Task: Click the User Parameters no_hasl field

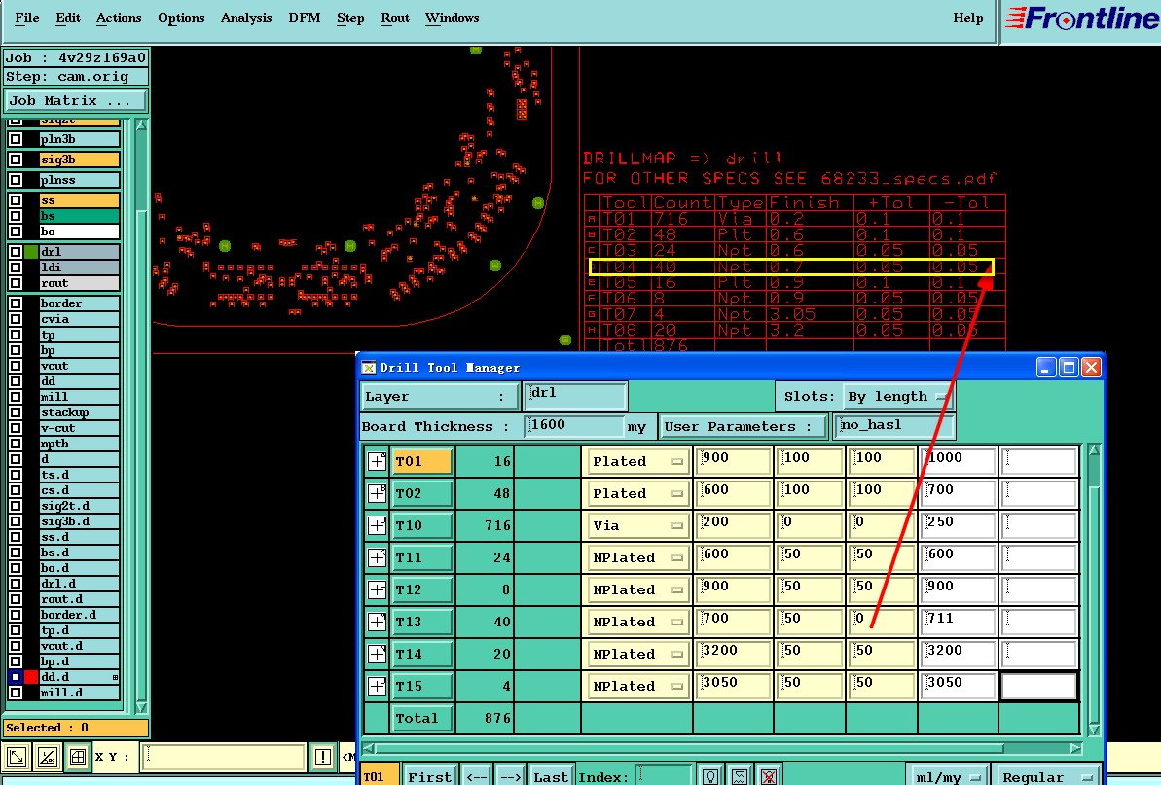Action: pyautogui.click(x=893, y=426)
